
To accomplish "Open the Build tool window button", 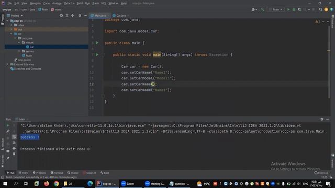I will (x=105, y=173).
